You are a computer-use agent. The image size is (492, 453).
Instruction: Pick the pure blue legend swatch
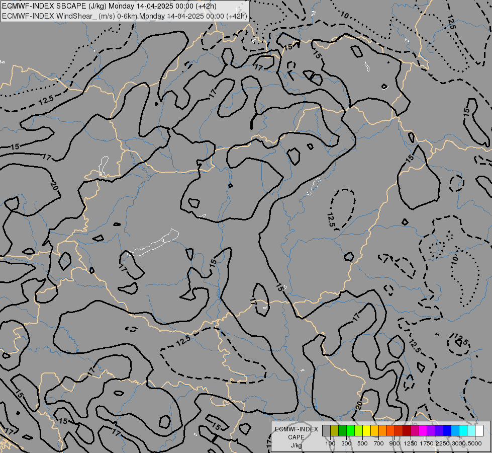pyautogui.click(x=447, y=431)
